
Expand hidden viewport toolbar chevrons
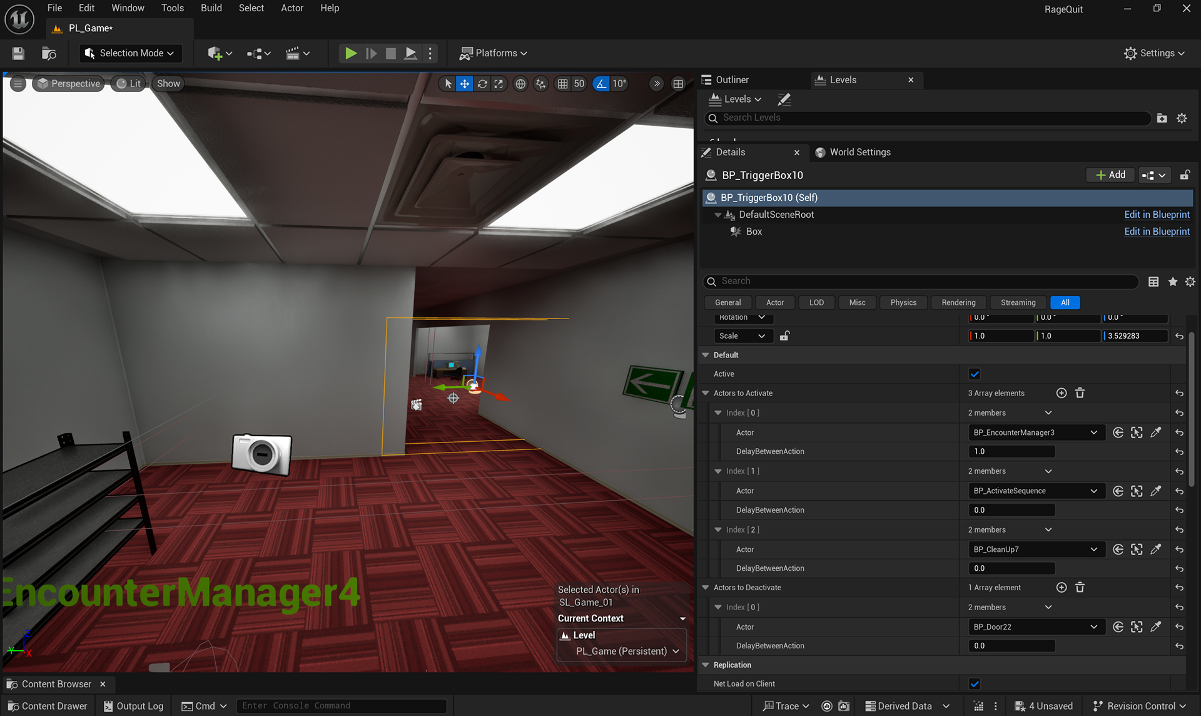click(656, 83)
